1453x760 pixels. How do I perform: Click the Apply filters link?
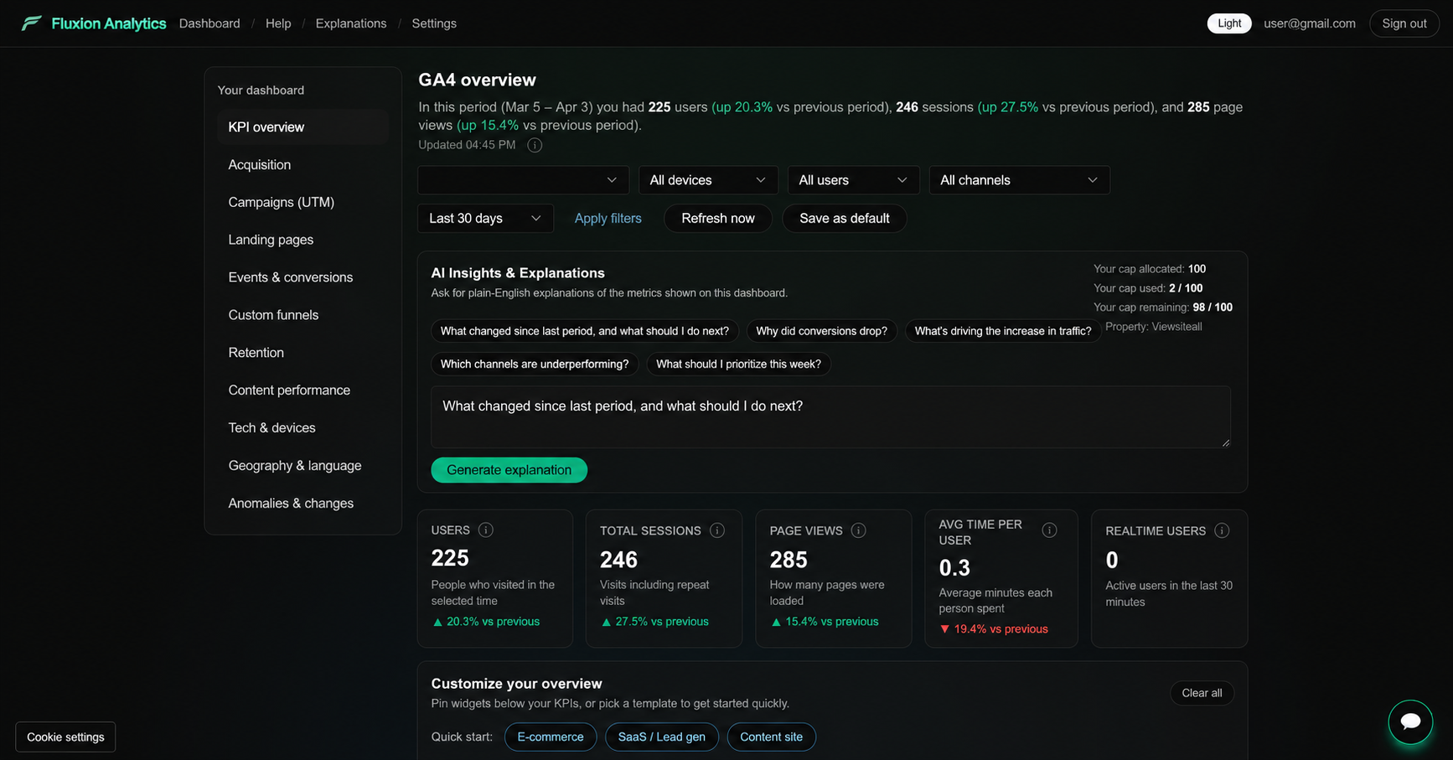tap(608, 218)
